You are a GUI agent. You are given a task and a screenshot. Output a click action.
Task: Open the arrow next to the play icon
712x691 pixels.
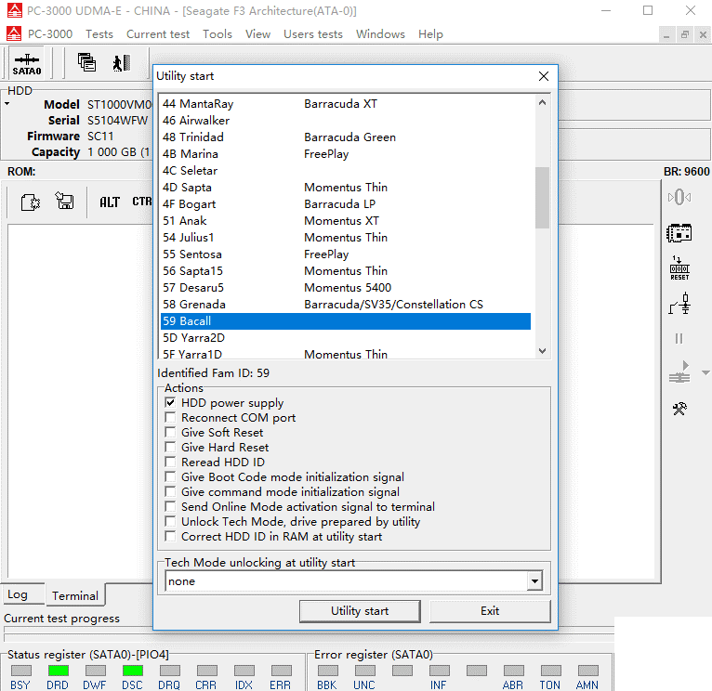point(705,373)
